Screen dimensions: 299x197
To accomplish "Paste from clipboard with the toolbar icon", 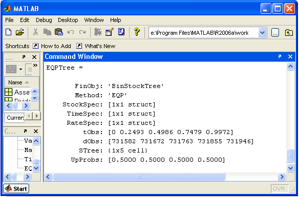I will click(59, 32).
